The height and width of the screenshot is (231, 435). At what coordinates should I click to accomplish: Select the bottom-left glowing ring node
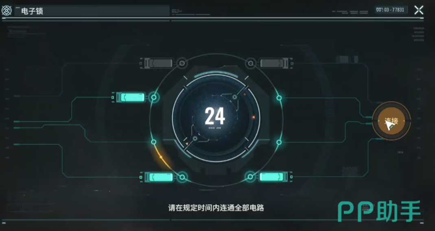(x=182, y=177)
